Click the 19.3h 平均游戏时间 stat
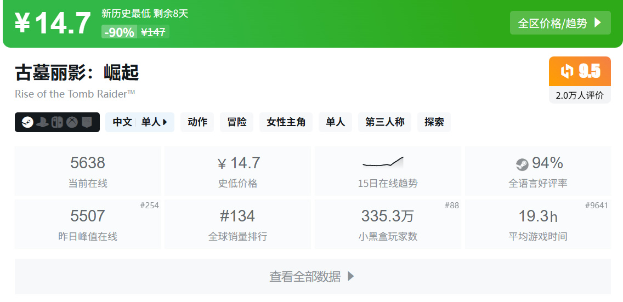 tap(538, 224)
